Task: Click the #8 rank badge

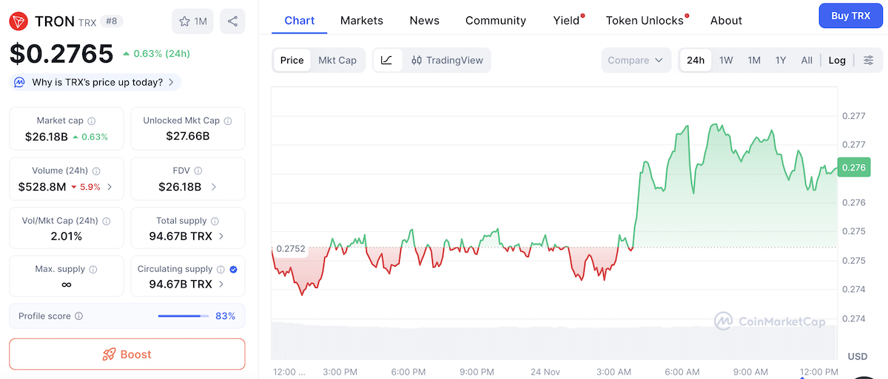Action: [112, 21]
